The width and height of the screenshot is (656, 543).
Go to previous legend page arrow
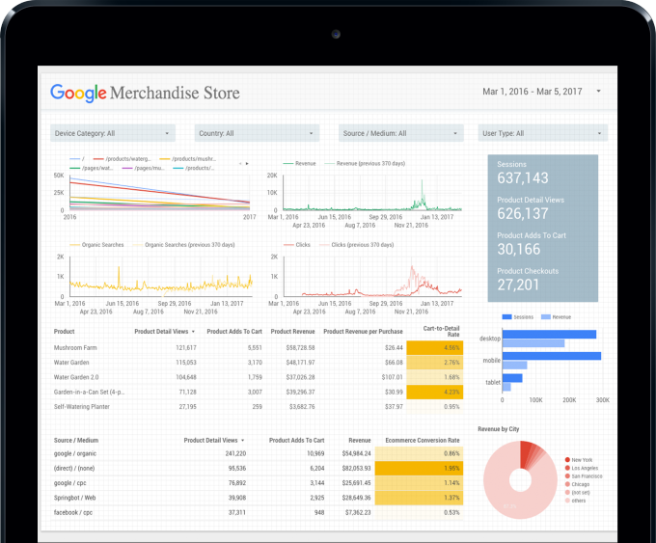(240, 164)
